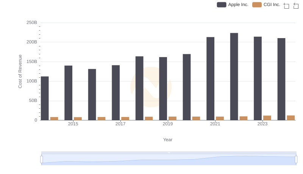This screenshot has height=174, width=303.
Task: Click the last CGI bar for 2024
Action: point(291,118)
